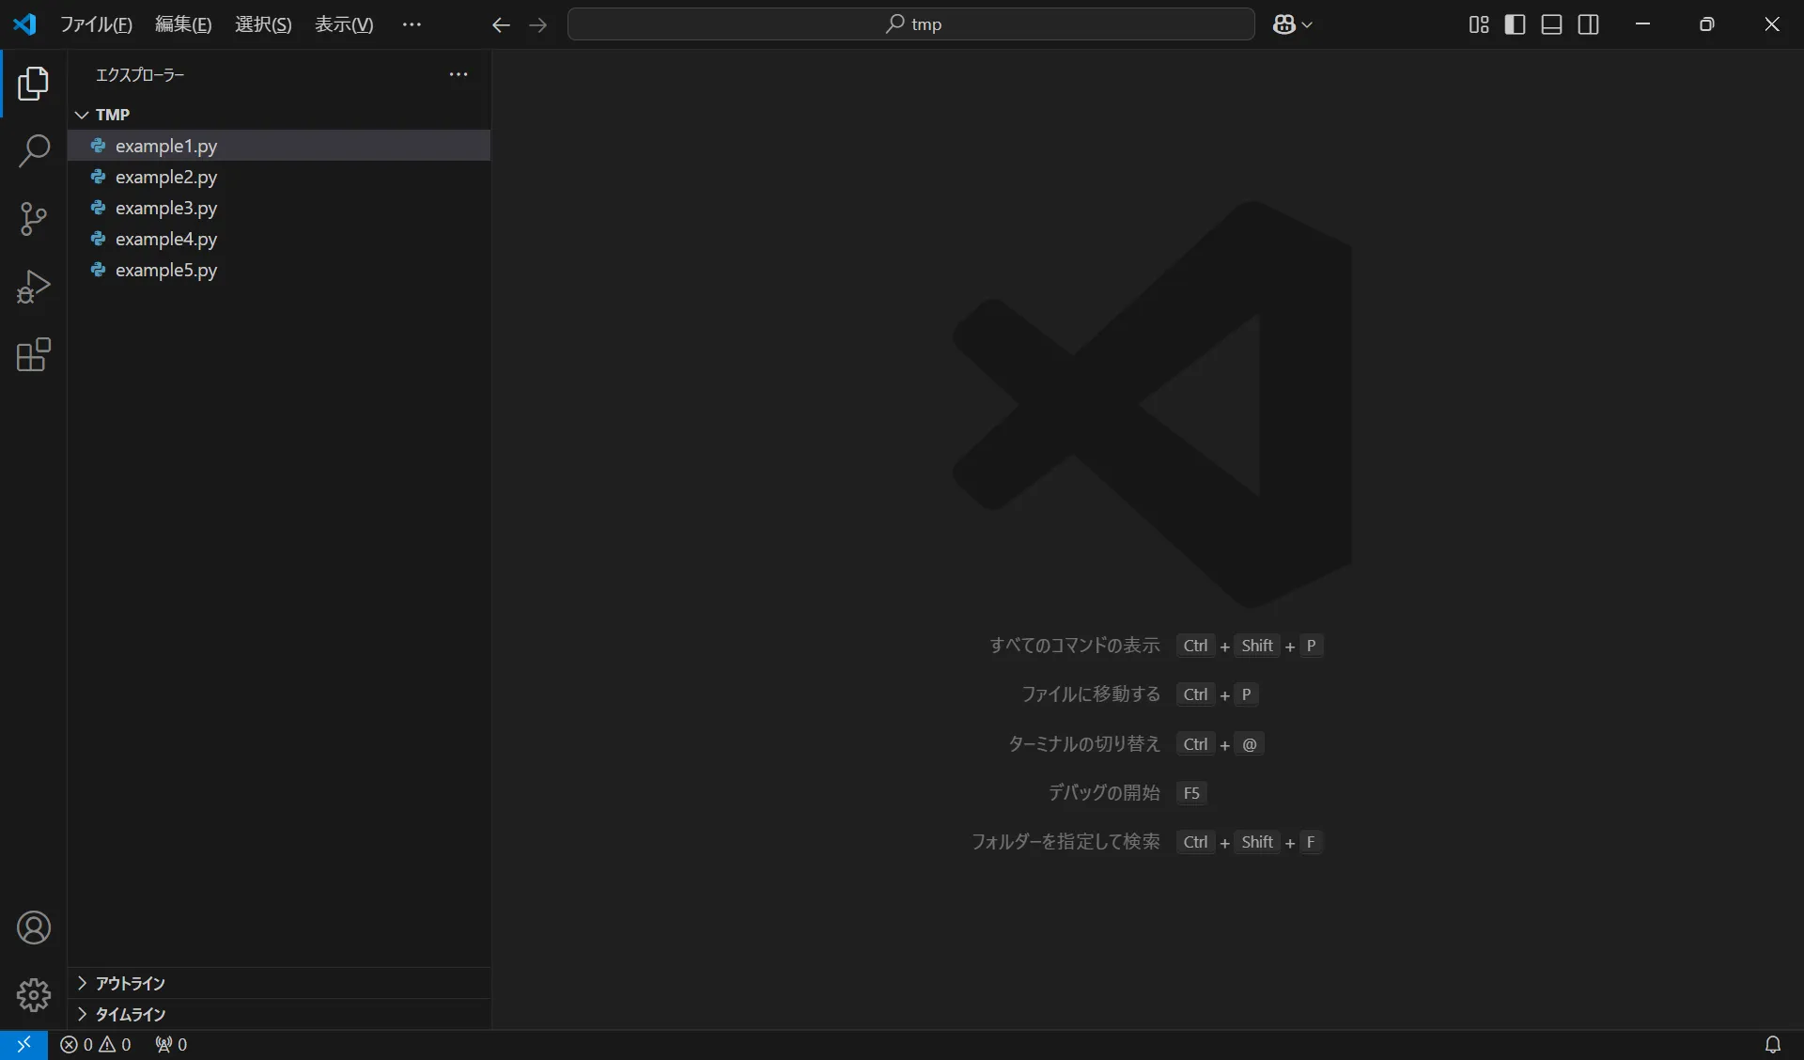Open the Extensions view

pyautogui.click(x=33, y=354)
